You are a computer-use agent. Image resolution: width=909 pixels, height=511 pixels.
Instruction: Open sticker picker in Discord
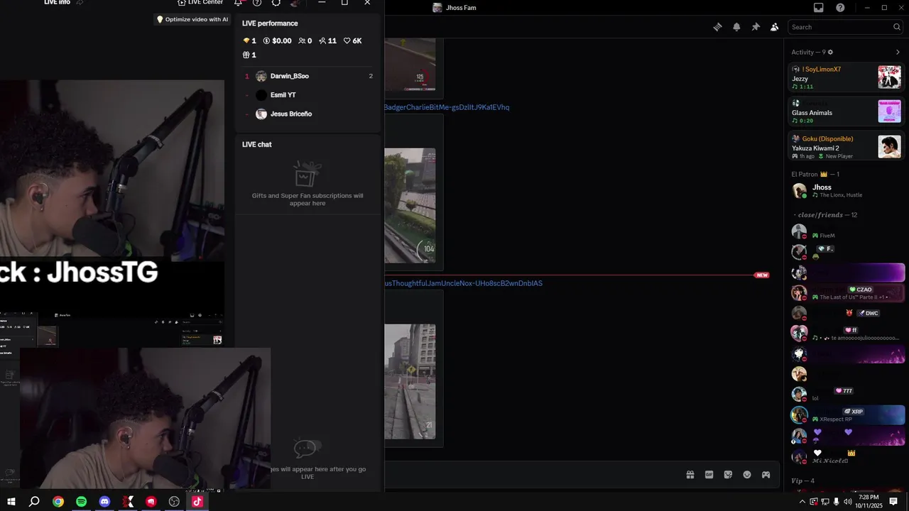(x=728, y=475)
